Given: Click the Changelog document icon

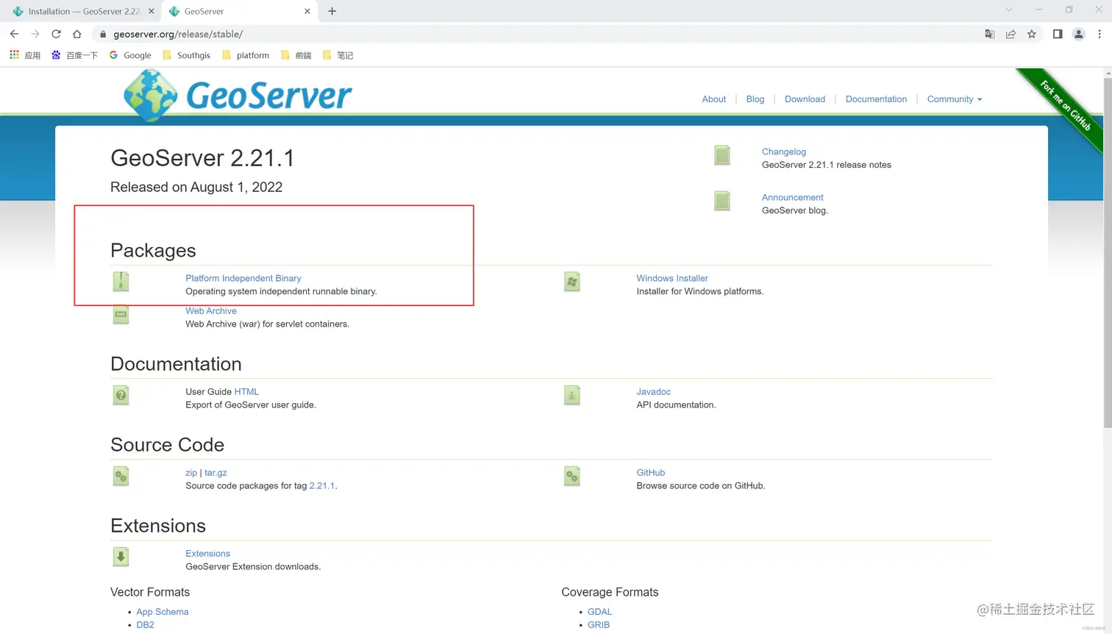Looking at the screenshot, I should point(721,155).
